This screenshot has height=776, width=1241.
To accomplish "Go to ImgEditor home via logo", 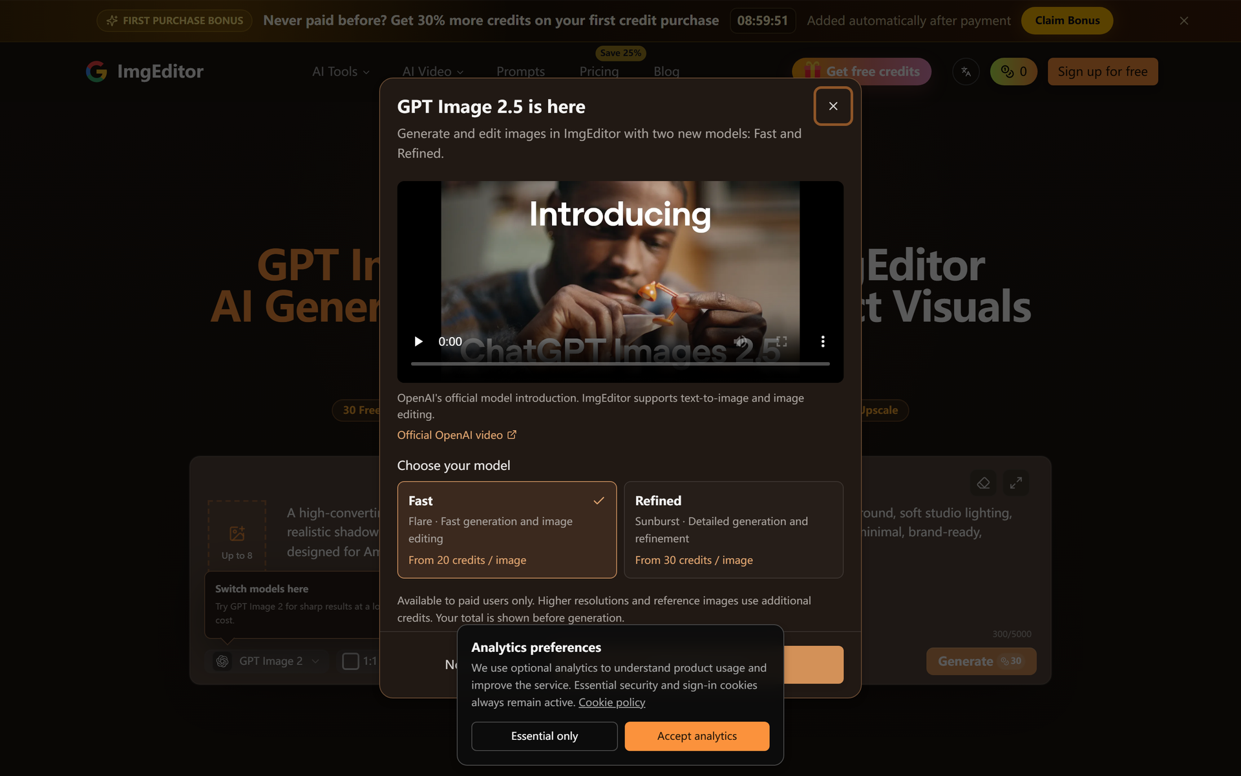I will (145, 72).
